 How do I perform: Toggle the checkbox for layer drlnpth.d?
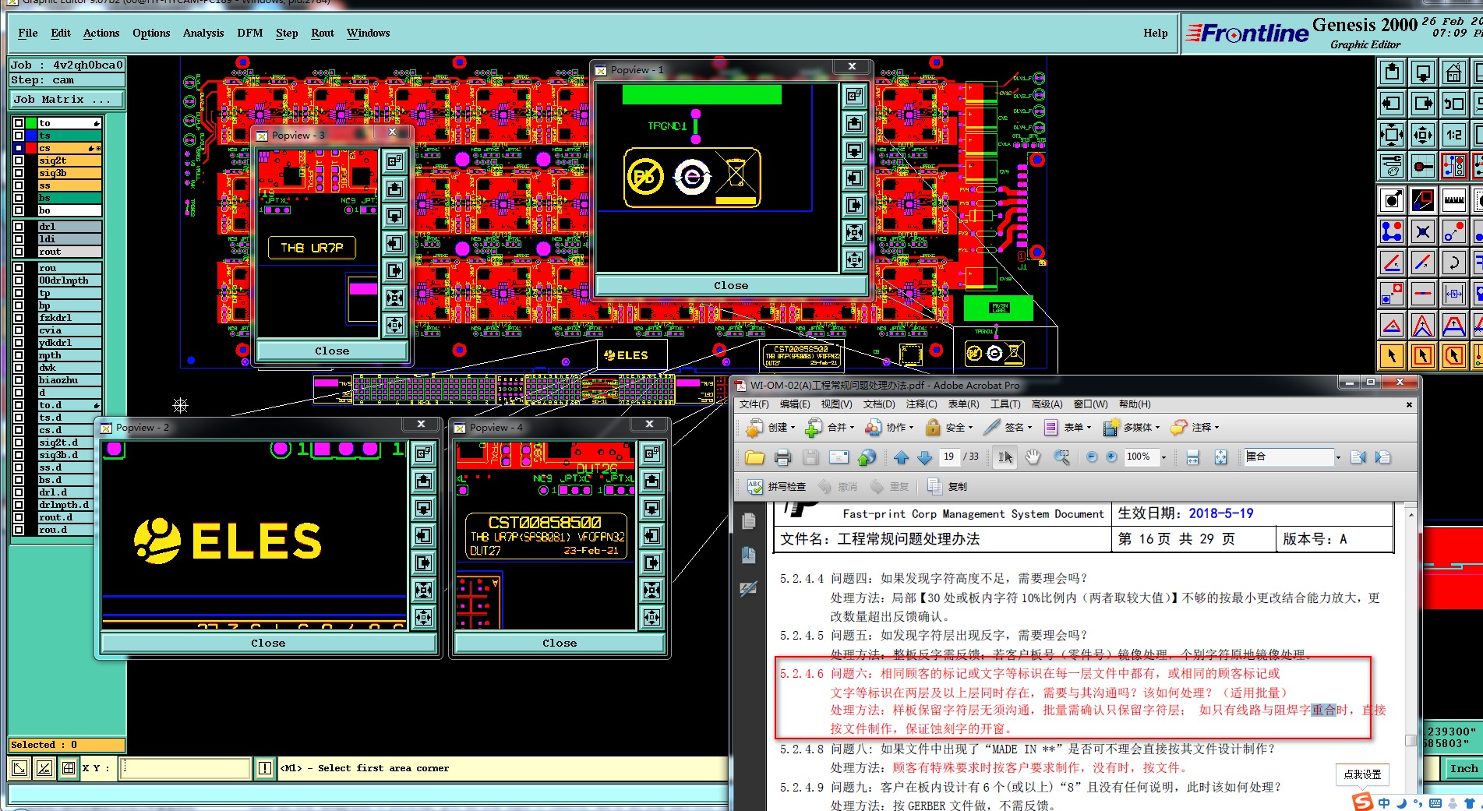click(19, 505)
